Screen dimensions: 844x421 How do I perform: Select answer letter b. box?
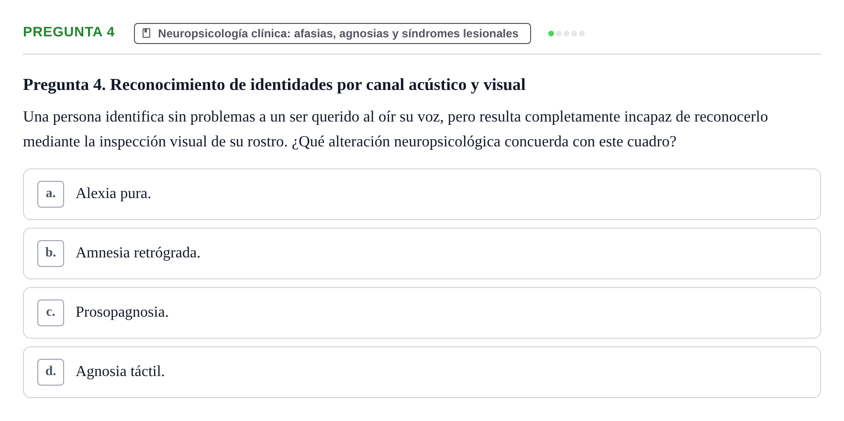point(51,254)
